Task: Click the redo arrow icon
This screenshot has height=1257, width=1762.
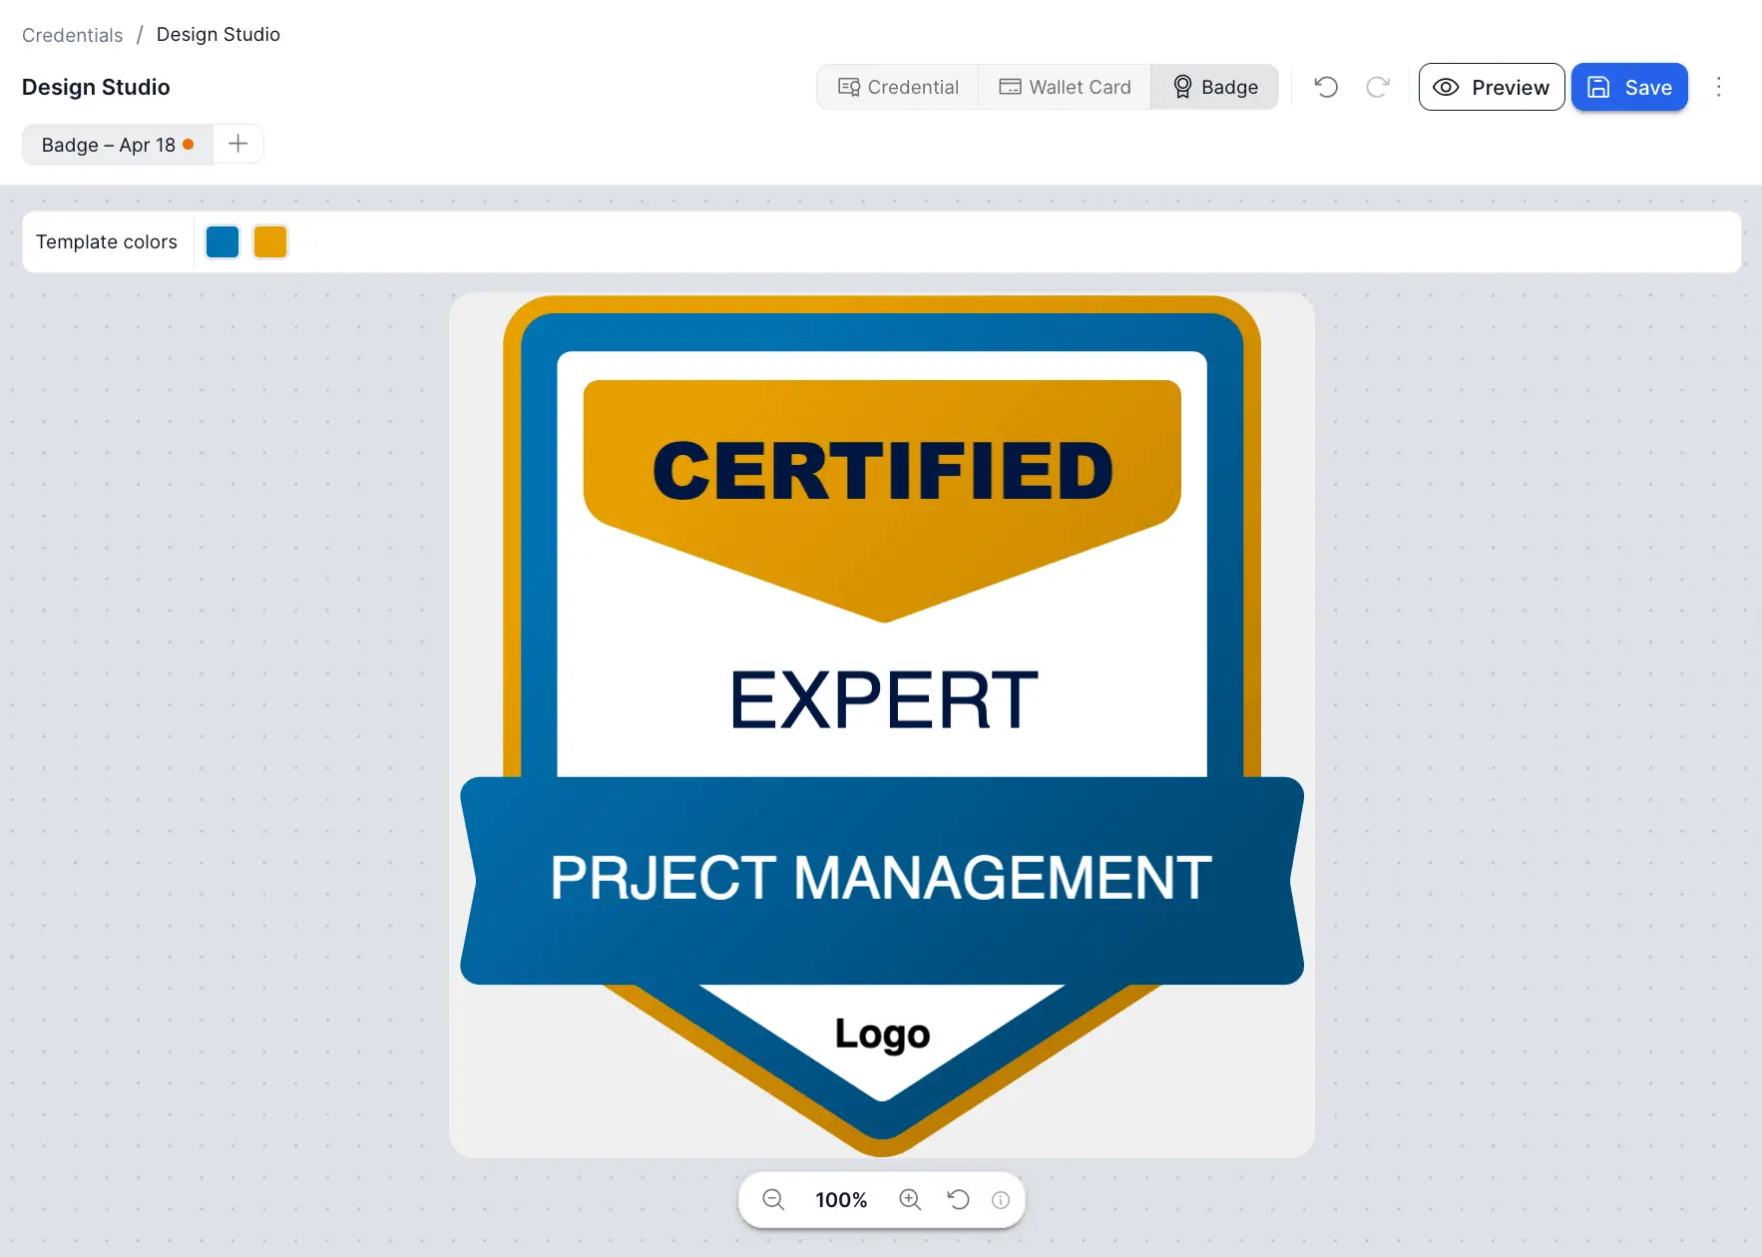Action: coord(1378,87)
